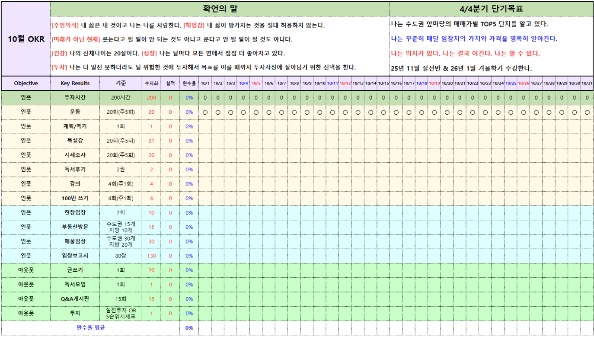Select the 10/1 date header
The image size is (594, 337).
point(205,83)
